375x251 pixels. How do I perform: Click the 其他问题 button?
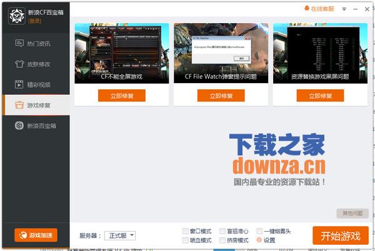click(x=352, y=213)
